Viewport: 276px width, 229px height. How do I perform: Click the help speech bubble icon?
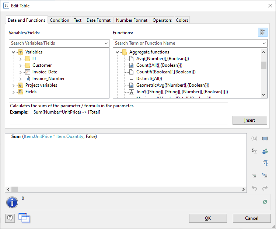(10, 218)
